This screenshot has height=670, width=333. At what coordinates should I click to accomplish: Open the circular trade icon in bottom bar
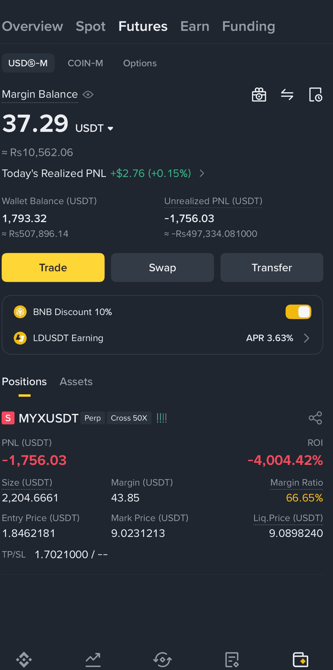[163, 660]
